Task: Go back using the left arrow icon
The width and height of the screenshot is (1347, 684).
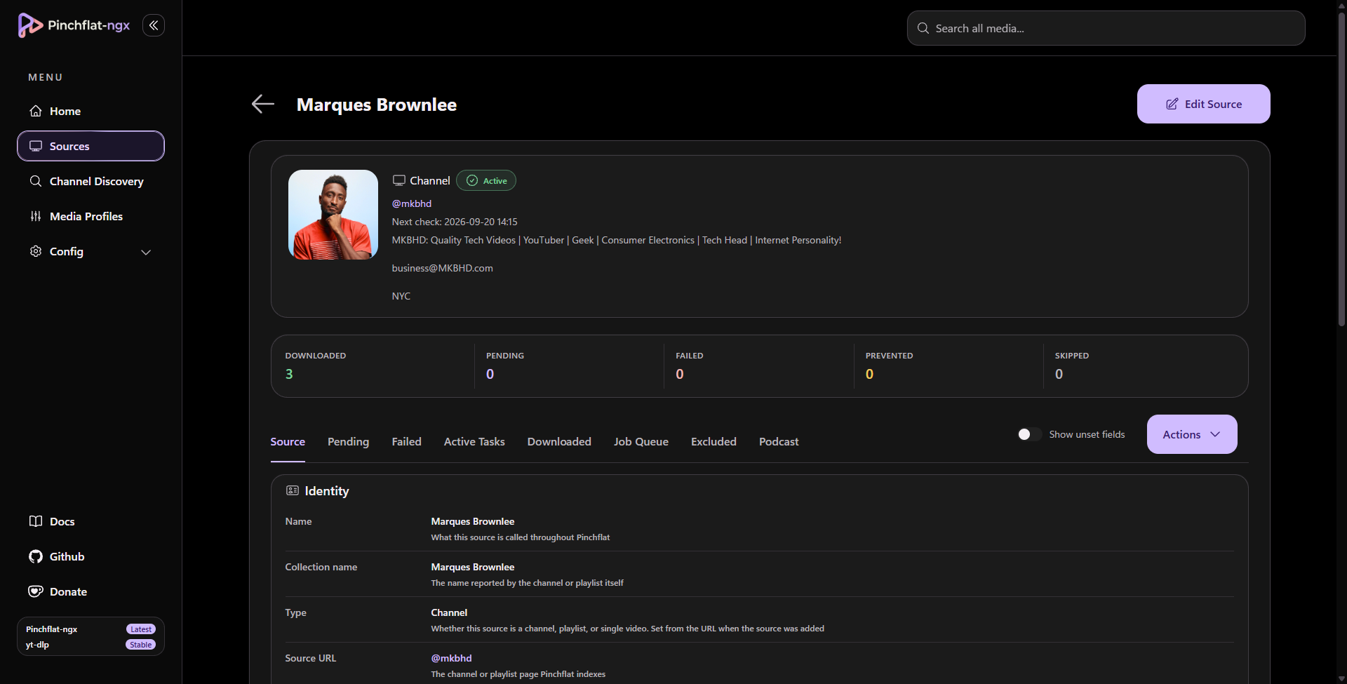Action: point(263,104)
